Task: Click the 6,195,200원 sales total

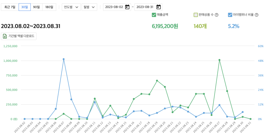Action: click(165, 26)
